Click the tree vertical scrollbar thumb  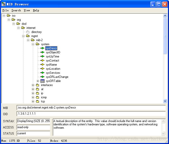(165, 36)
